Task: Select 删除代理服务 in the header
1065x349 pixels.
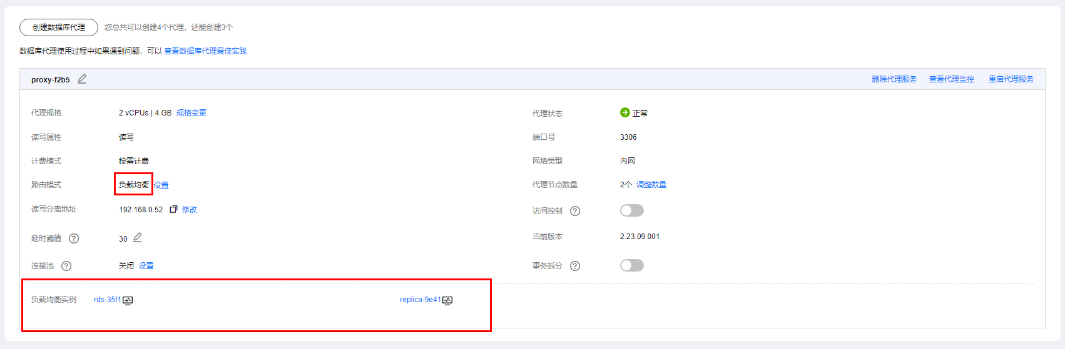Action: [894, 79]
